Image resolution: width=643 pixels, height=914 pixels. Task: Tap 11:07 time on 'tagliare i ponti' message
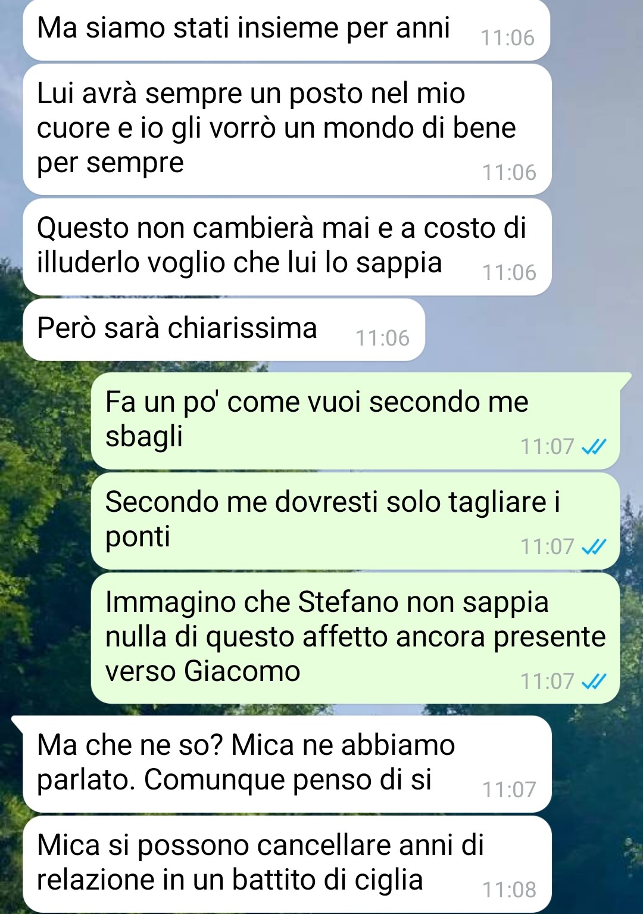547,546
